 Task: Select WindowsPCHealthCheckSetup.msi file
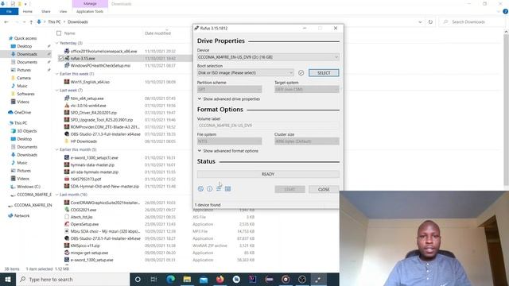pyautogui.click(x=101, y=65)
